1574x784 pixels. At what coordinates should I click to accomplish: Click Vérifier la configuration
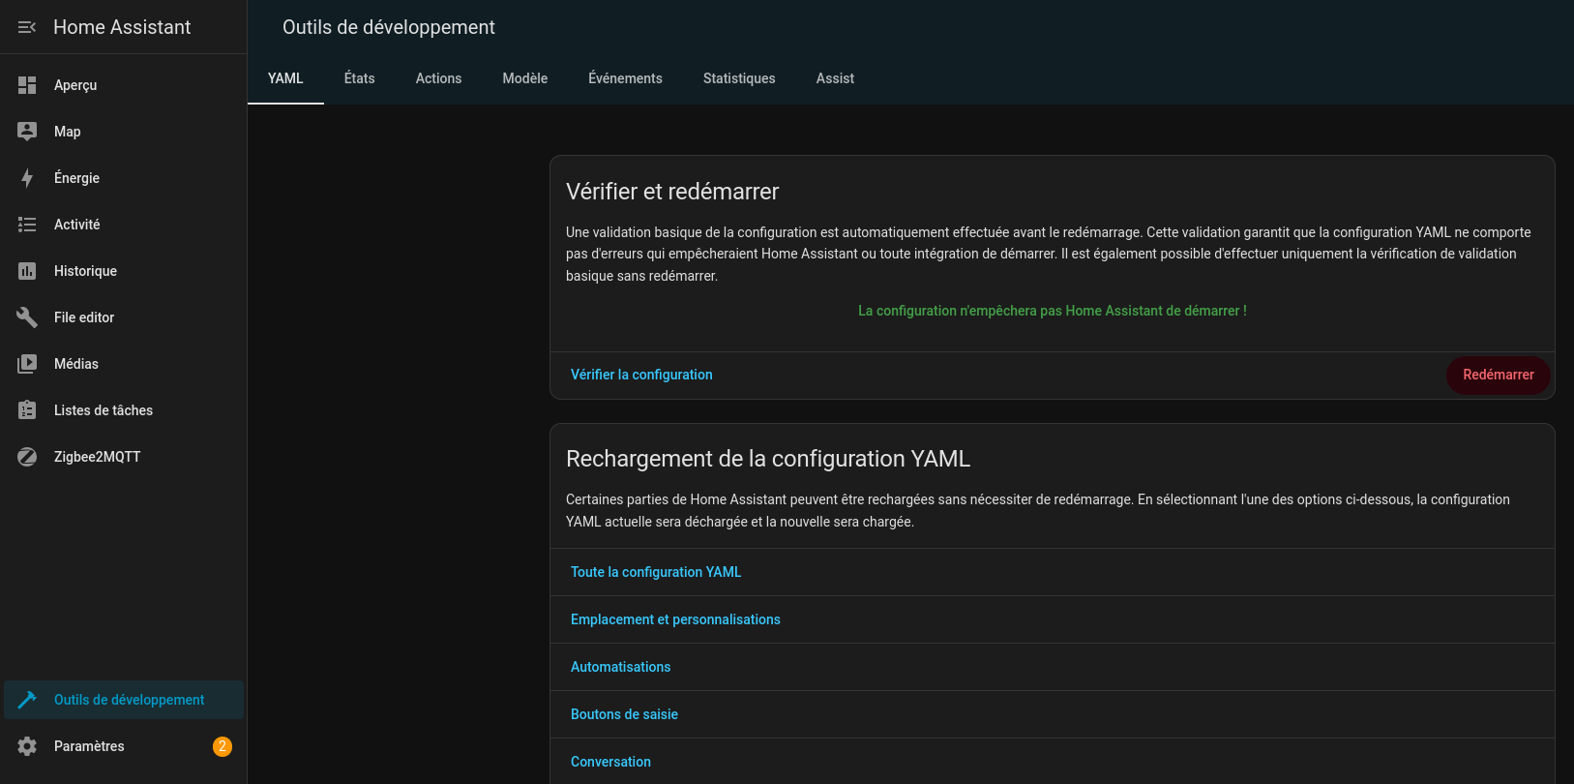pyautogui.click(x=641, y=375)
